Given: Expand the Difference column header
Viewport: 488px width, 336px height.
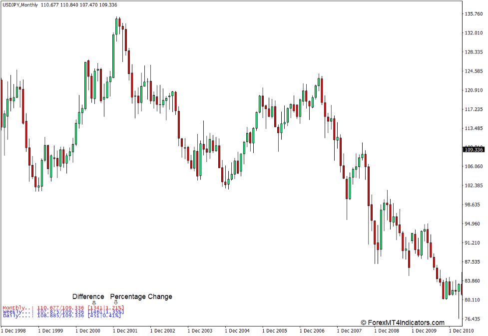Looking at the screenshot, I should (x=88, y=296).
